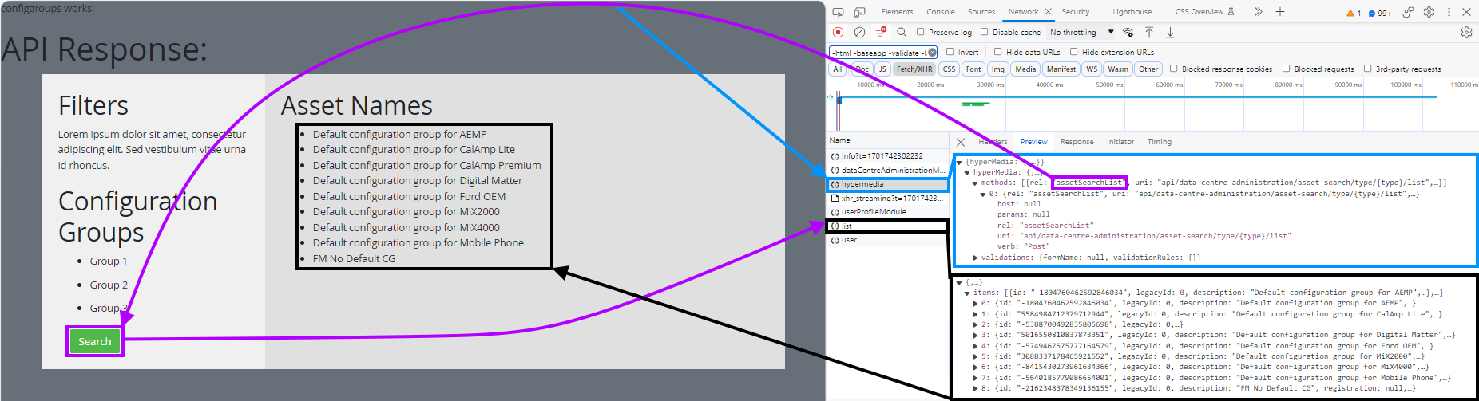This screenshot has height=401, width=1479.
Task: Expand the validations node in the preview
Action: pyautogui.click(x=975, y=258)
